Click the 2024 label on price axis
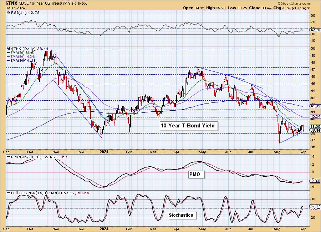The height and width of the screenshot is (232, 321). [104, 152]
